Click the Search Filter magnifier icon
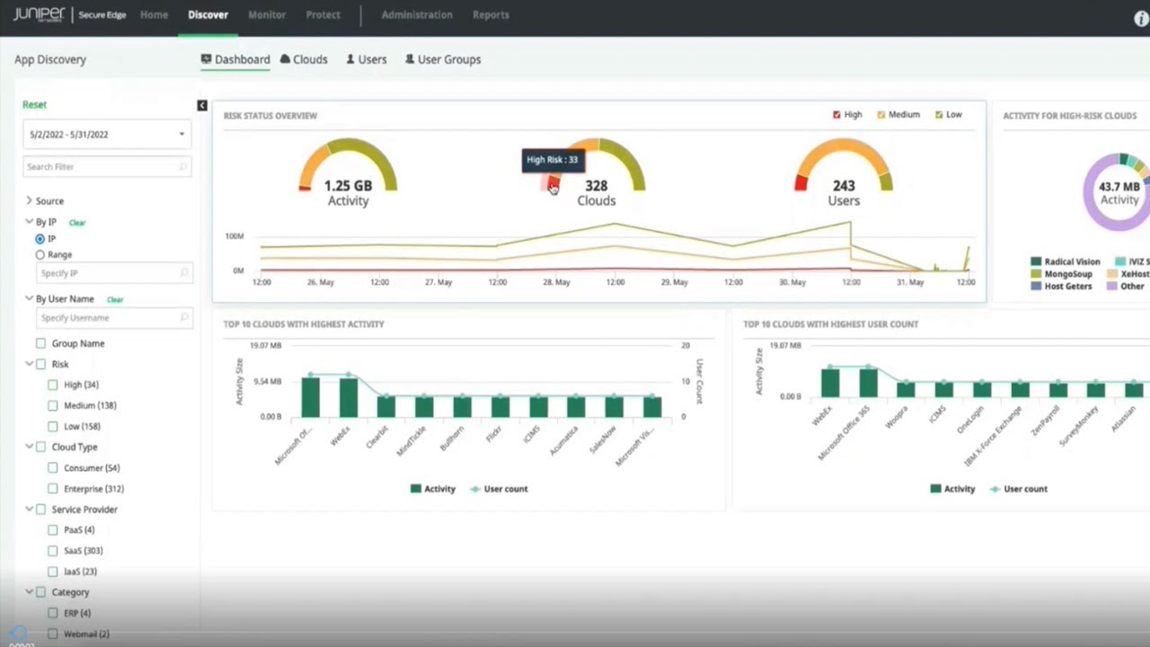This screenshot has width=1150, height=647. coord(182,166)
